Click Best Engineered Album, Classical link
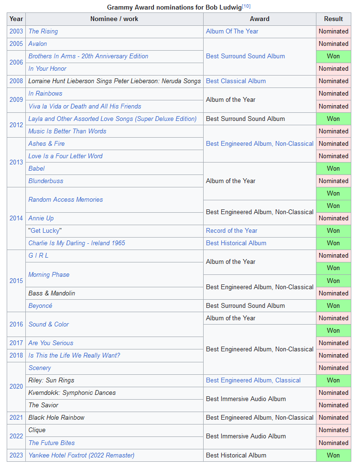358x468 pixels. click(253, 381)
